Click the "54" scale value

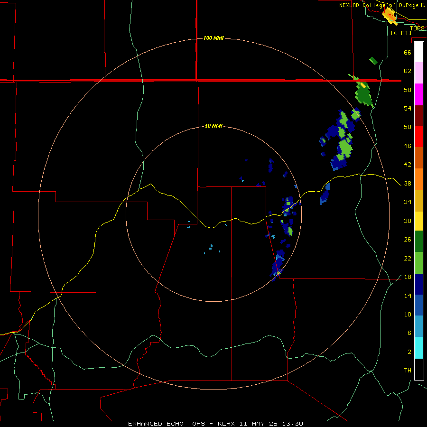click(x=408, y=108)
